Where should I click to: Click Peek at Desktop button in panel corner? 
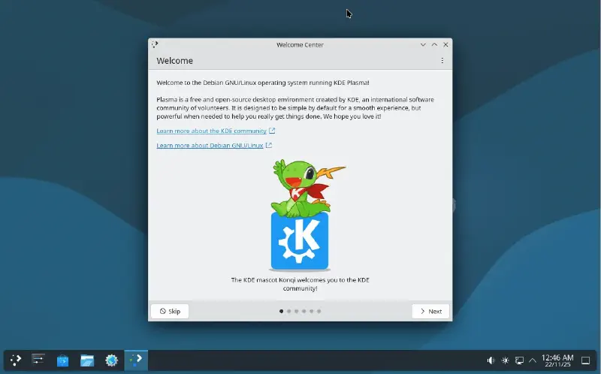586,360
